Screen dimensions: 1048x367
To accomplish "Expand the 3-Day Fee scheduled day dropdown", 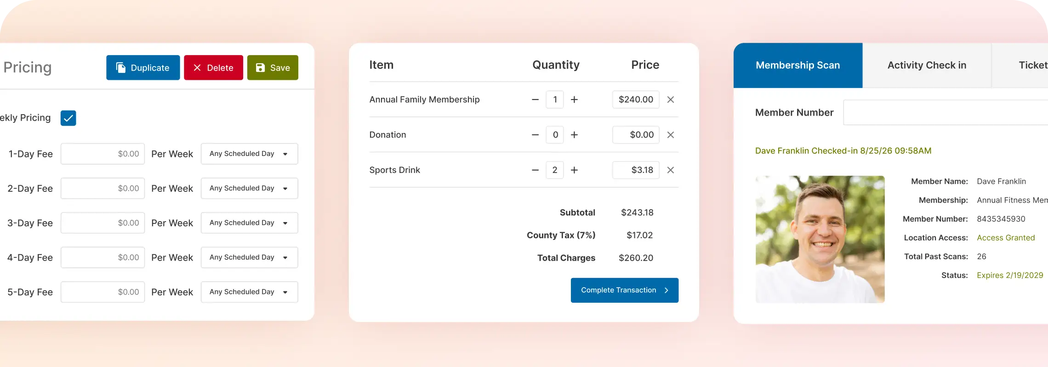I will click(249, 223).
